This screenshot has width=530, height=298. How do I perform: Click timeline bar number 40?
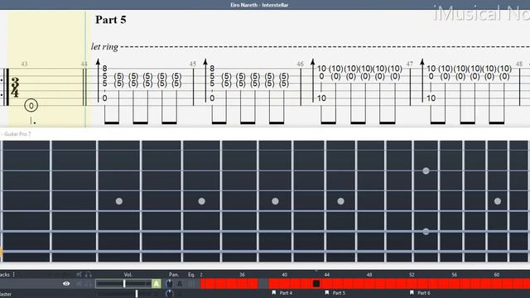coord(284,275)
